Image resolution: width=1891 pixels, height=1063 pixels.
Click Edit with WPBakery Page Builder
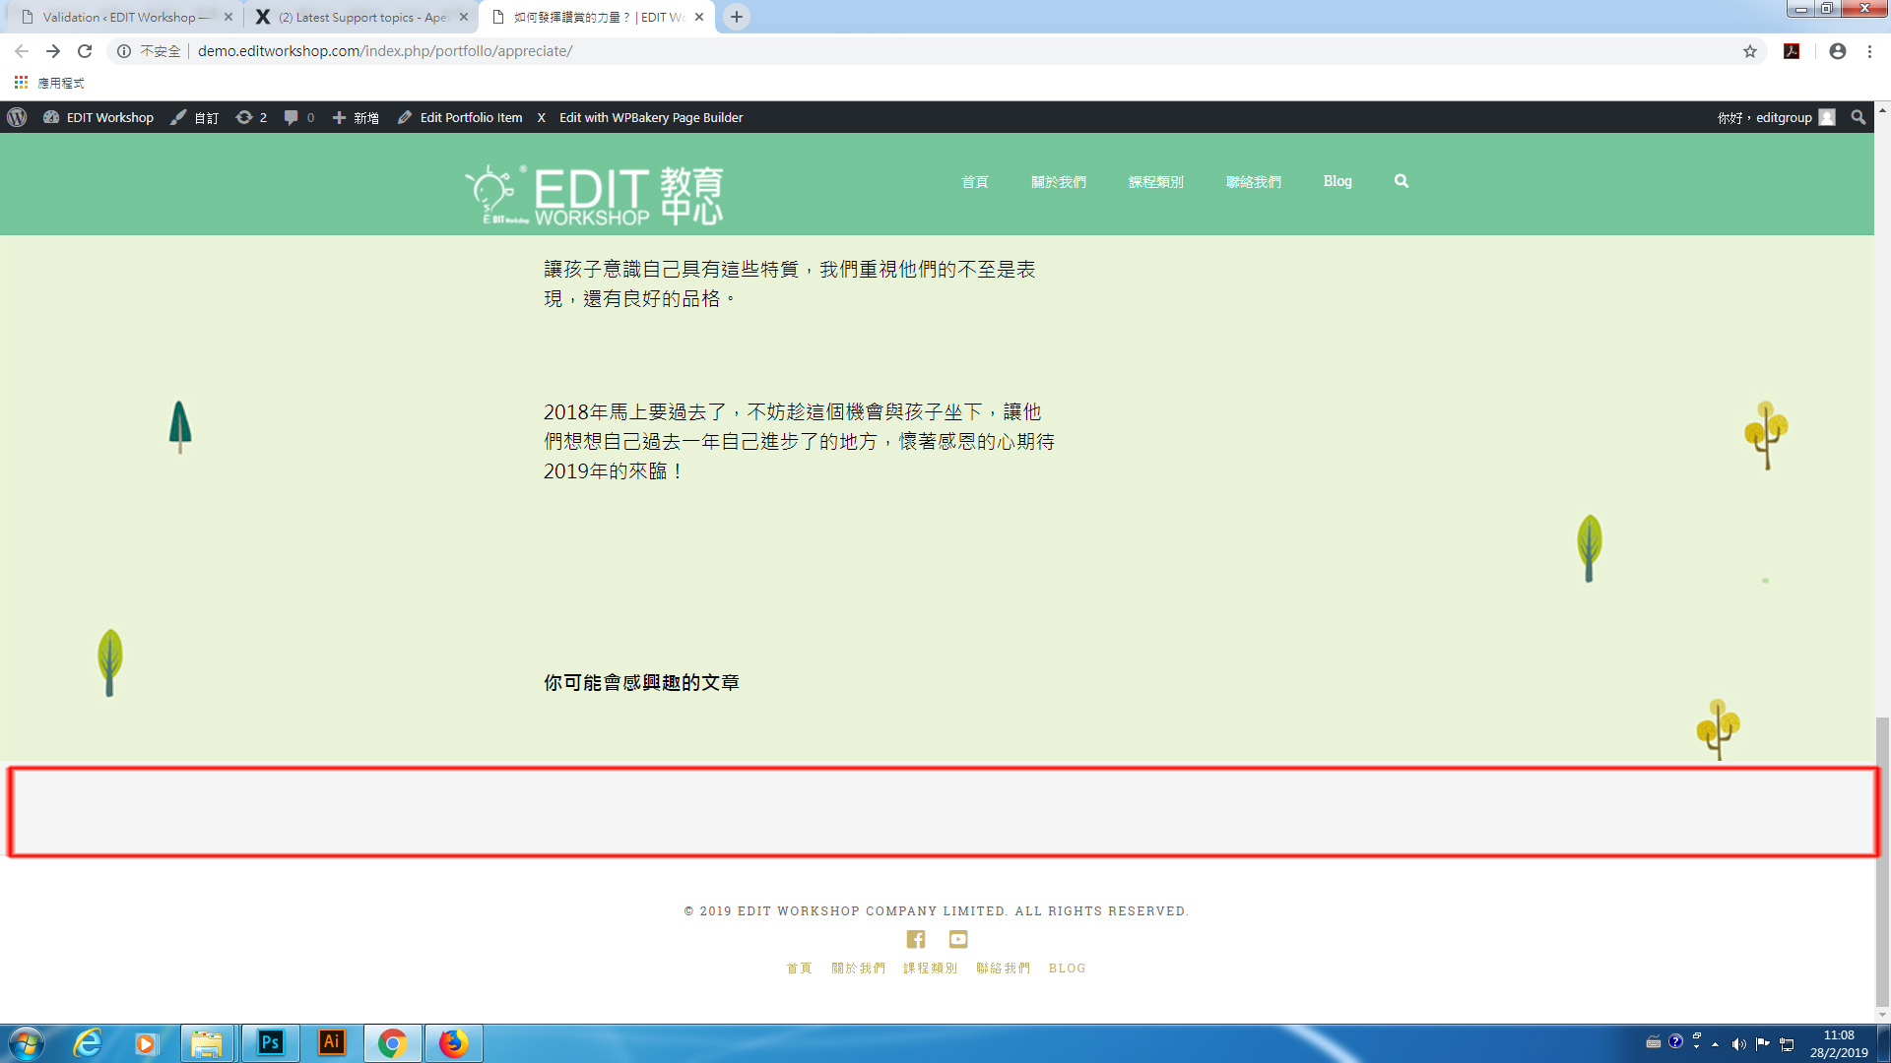coord(650,117)
